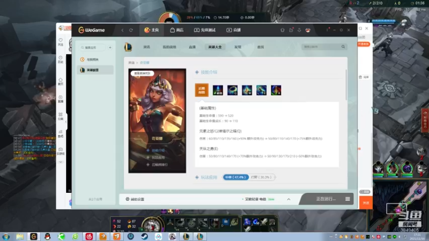Toggle the 中单 (47.4%) role option
Image resolution: width=429 pixels, height=241 pixels.
click(x=235, y=177)
